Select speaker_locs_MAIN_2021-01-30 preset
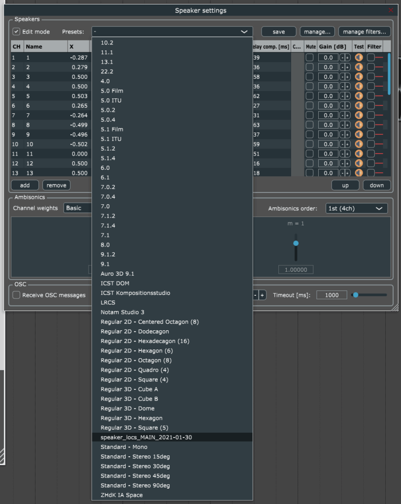This screenshot has width=401, height=504. tap(172, 437)
